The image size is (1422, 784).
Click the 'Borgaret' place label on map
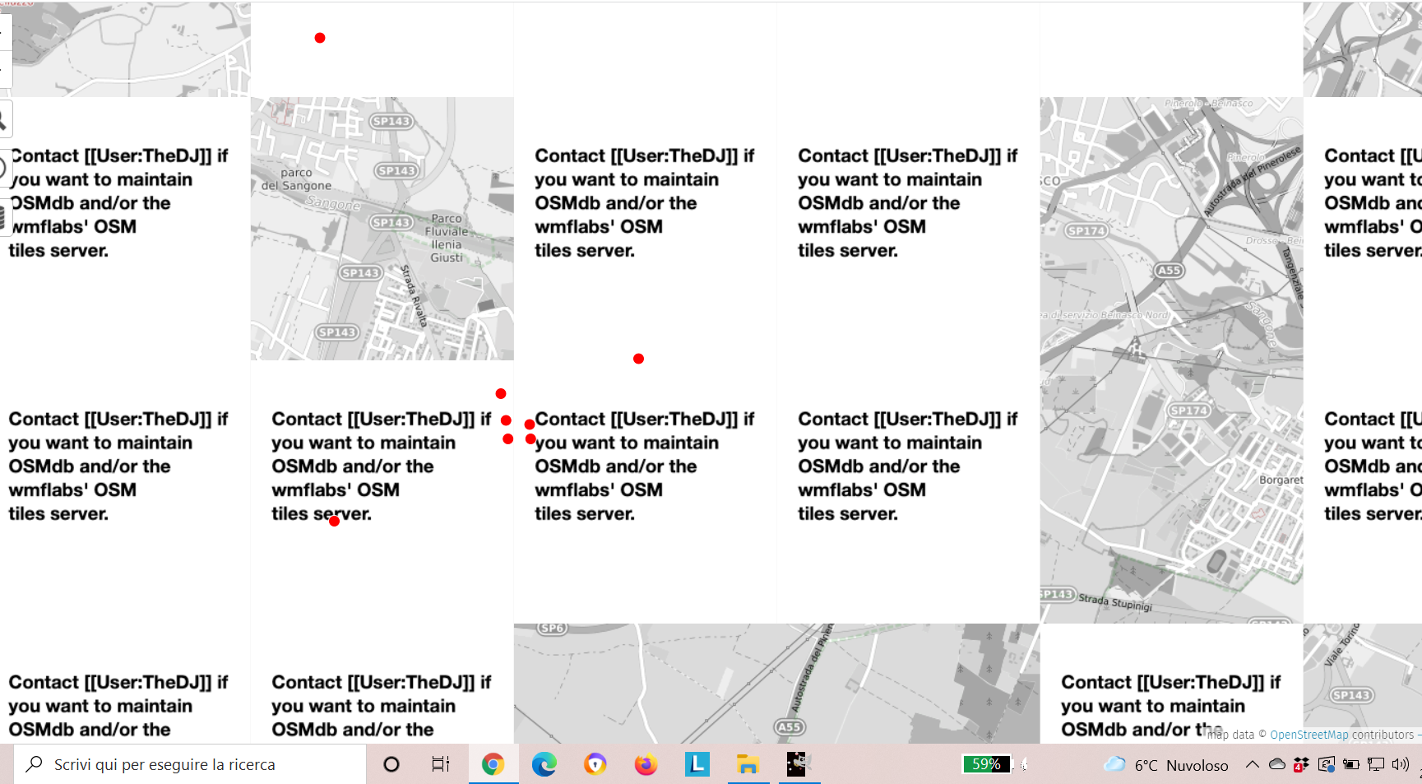click(x=1281, y=480)
